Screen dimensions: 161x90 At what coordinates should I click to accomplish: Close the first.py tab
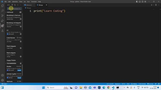(x=46, y=5)
